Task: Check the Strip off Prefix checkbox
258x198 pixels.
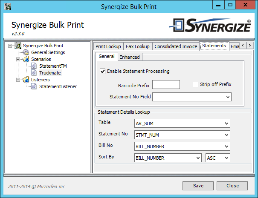Action: pyautogui.click(x=195, y=85)
